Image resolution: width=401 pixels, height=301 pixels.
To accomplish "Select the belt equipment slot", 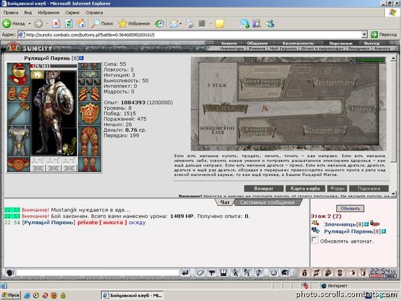I will click(19, 164).
